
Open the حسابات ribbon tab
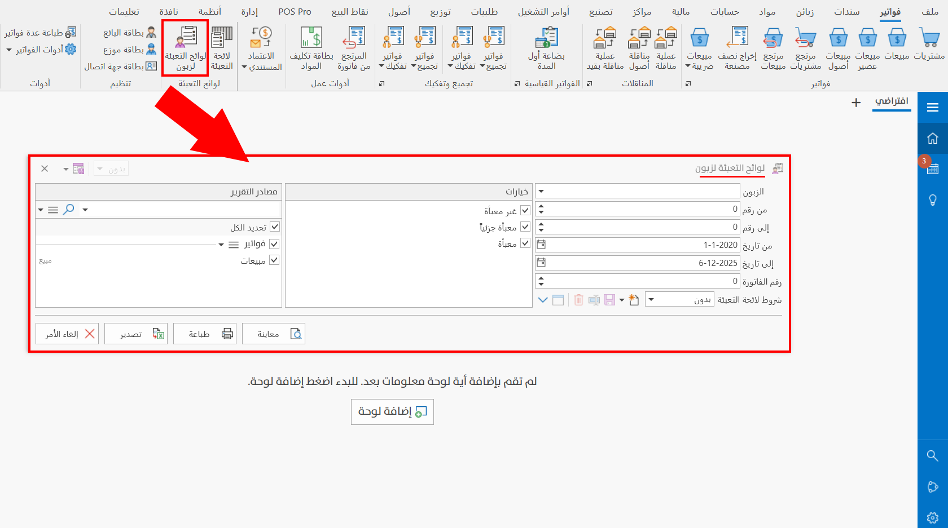pos(725,11)
